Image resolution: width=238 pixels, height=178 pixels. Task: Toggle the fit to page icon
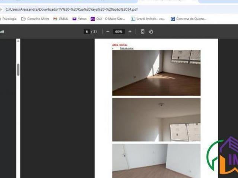point(142,32)
